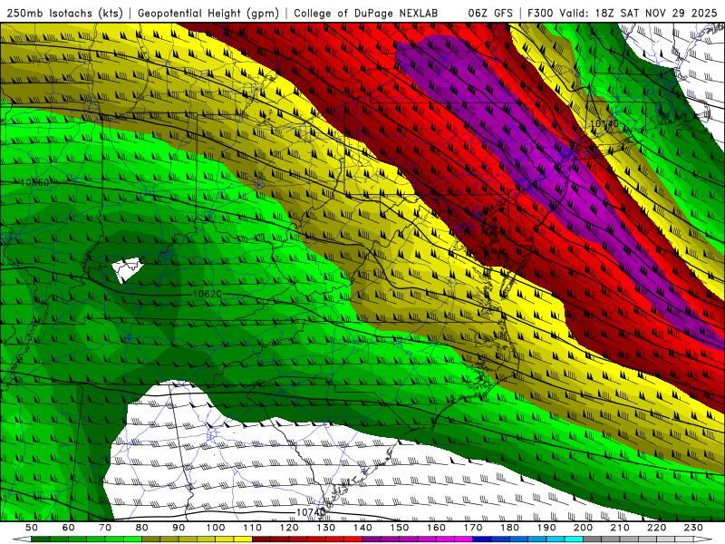The width and height of the screenshot is (725, 544).
Task: Click the 100 value on the color scale
Action: 216,528
